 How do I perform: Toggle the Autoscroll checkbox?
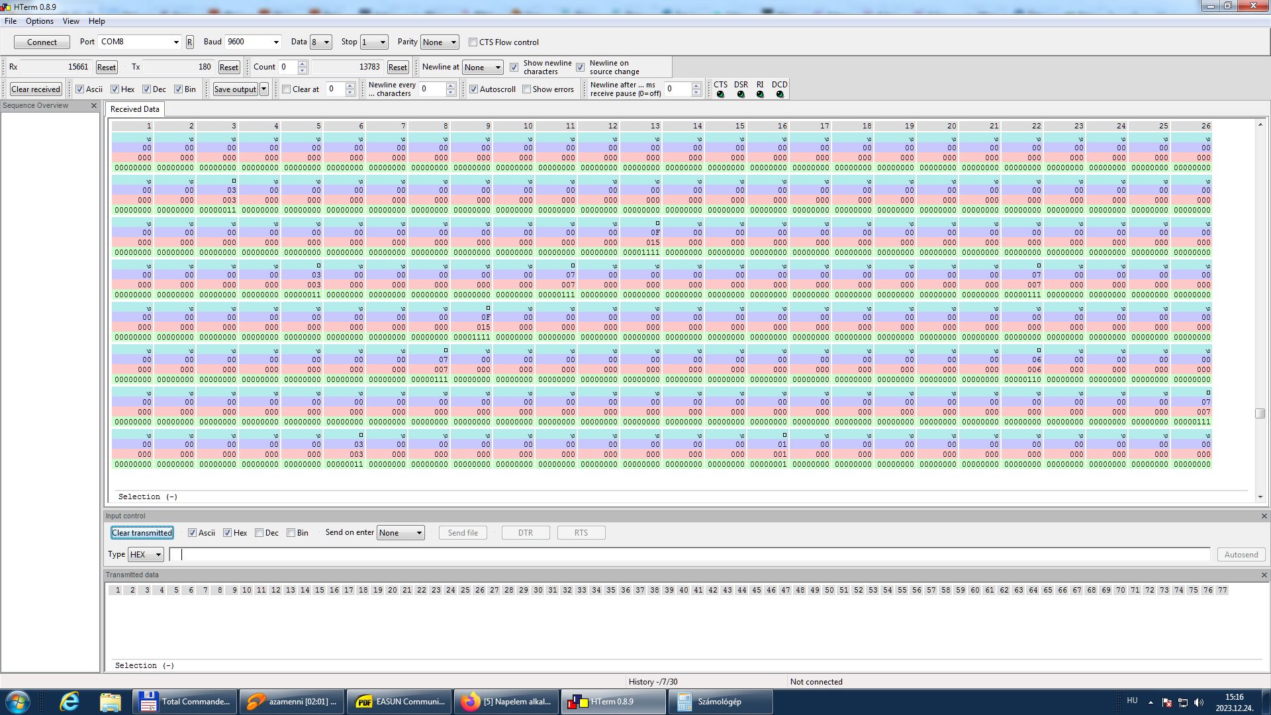(x=474, y=89)
